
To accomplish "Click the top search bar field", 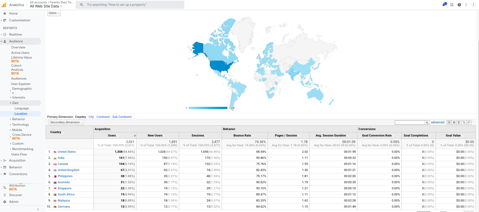I will coord(130,5).
